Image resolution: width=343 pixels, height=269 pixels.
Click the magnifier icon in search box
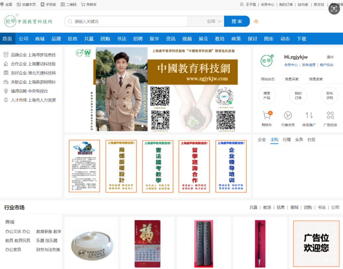point(70,22)
